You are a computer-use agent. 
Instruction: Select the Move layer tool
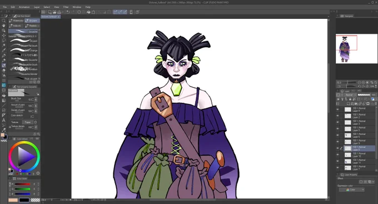point(4,36)
